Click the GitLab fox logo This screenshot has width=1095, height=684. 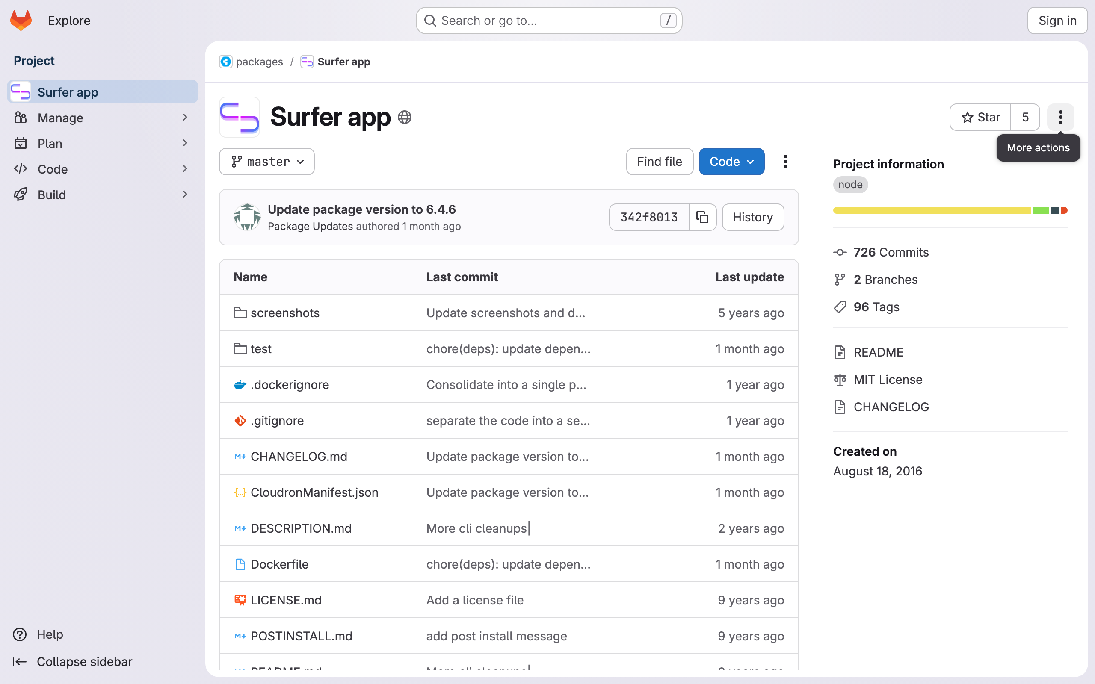(x=21, y=21)
